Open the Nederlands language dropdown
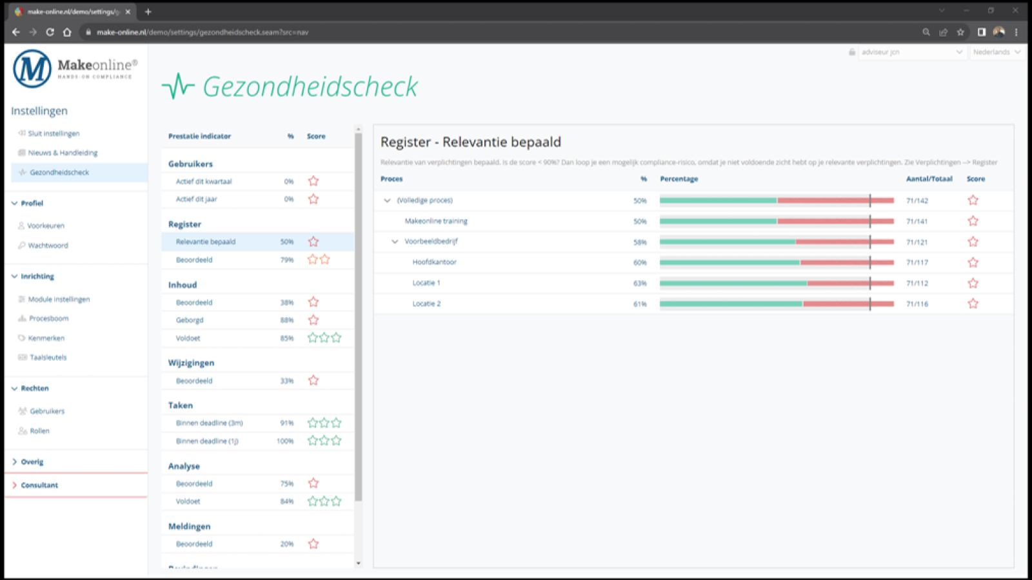1032x580 pixels. [x=997, y=52]
